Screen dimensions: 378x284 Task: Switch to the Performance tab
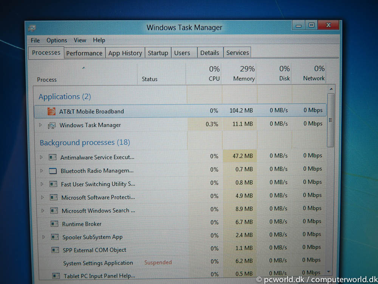click(84, 53)
